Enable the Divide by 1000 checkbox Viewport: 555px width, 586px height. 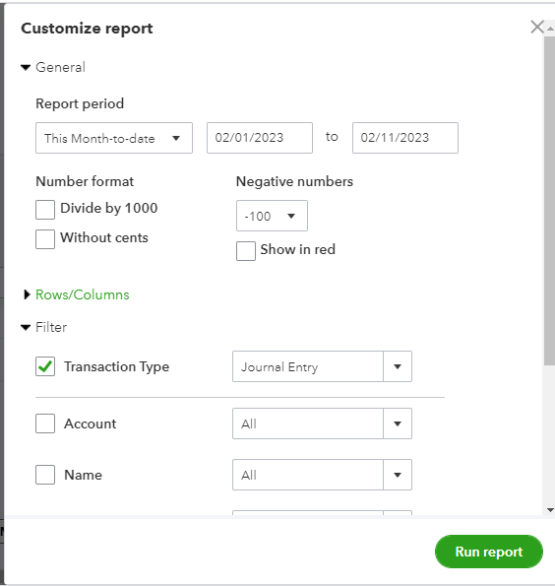coord(45,210)
